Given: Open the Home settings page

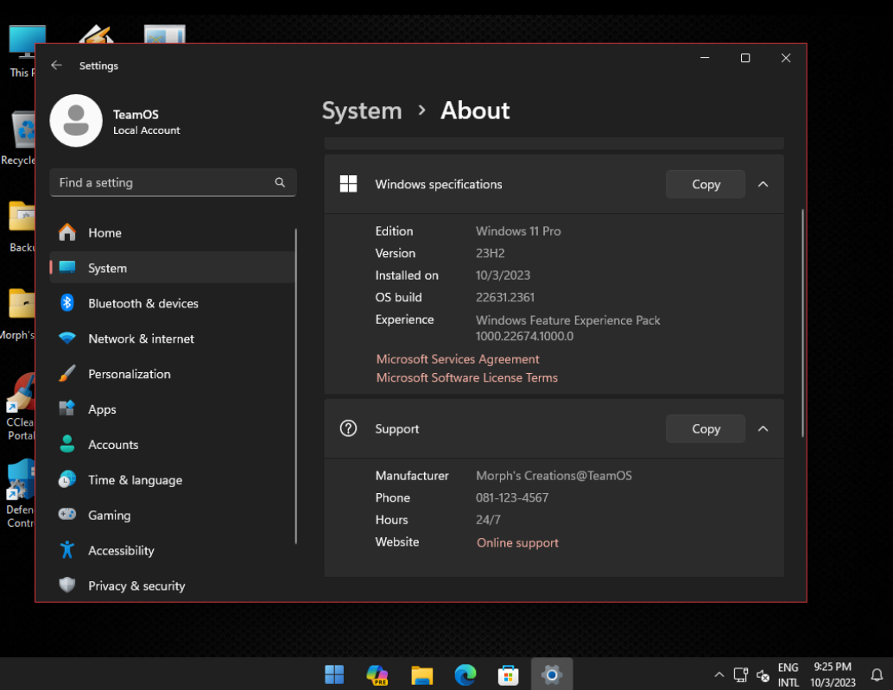Looking at the screenshot, I should 173,232.
